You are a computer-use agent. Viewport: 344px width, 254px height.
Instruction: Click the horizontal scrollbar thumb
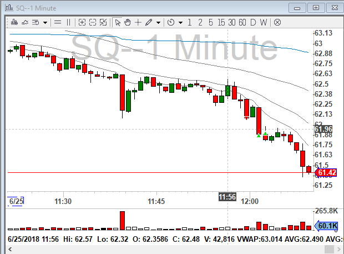329,250
